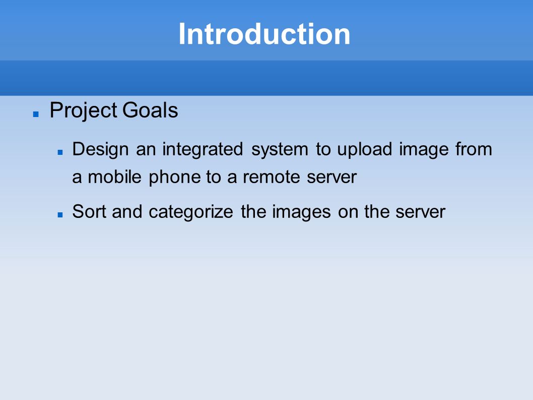Click the bullet before the Design line
This screenshot has height=400, width=533.
60,152
